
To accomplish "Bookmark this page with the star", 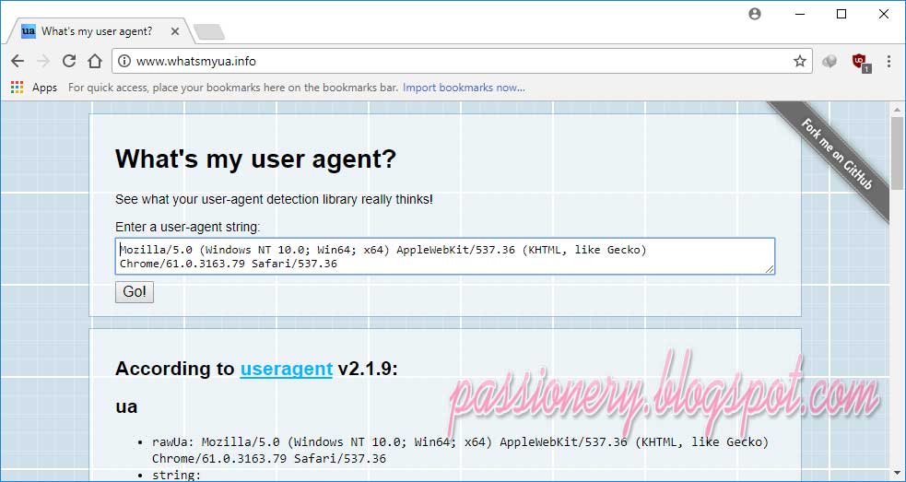I will click(x=800, y=61).
